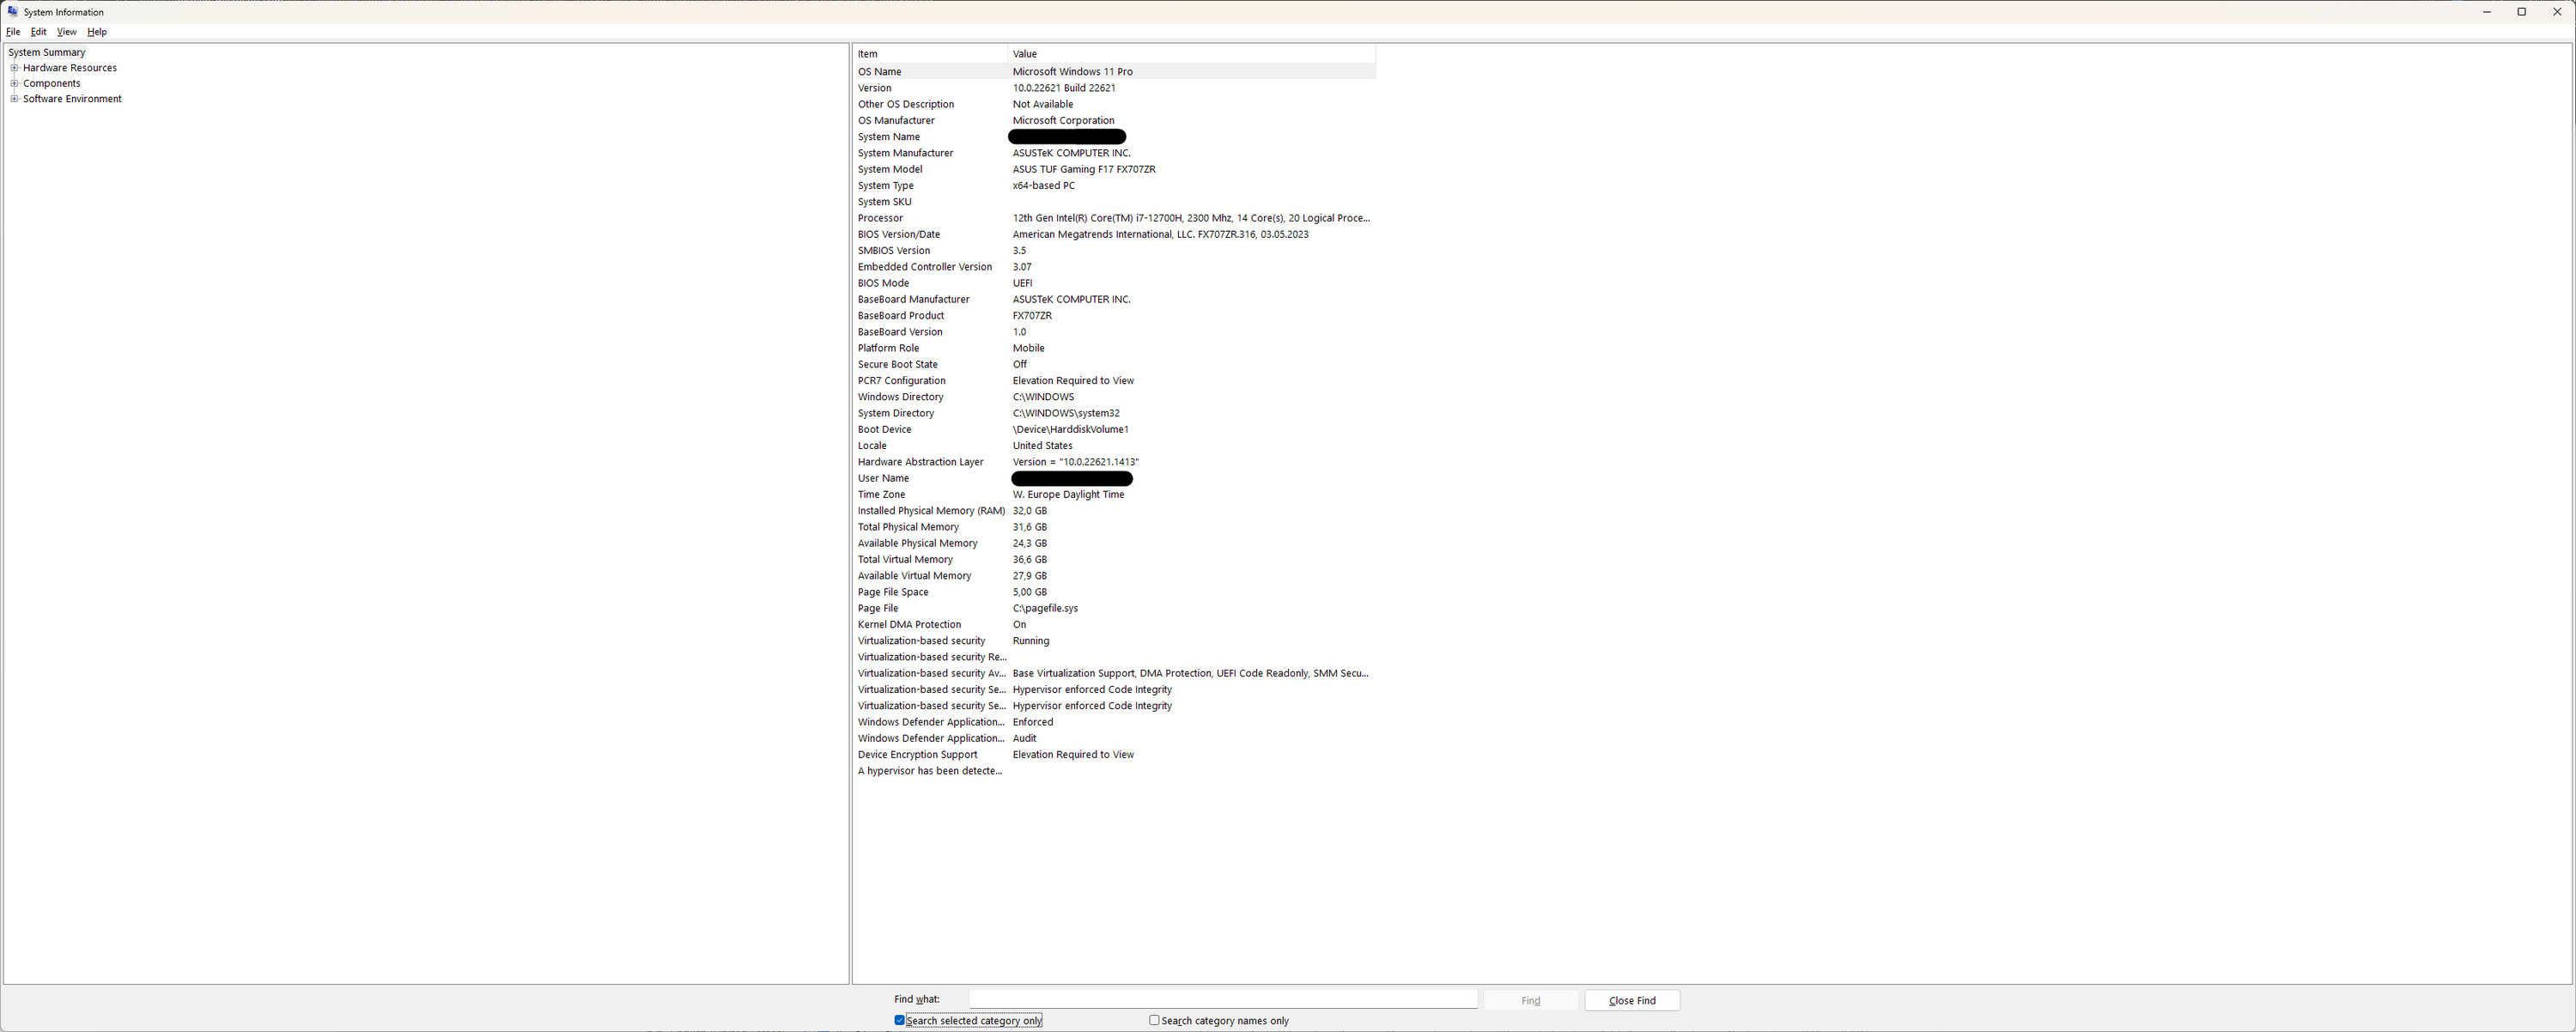Select the BaseBoard Product row
Image resolution: width=2576 pixels, height=1032 pixels.
click(1115, 316)
